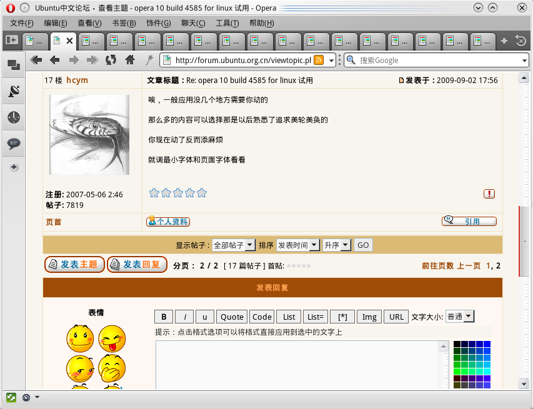Insert an Img tag
Image resolution: width=533 pixels, height=409 pixels.
pyautogui.click(x=369, y=317)
